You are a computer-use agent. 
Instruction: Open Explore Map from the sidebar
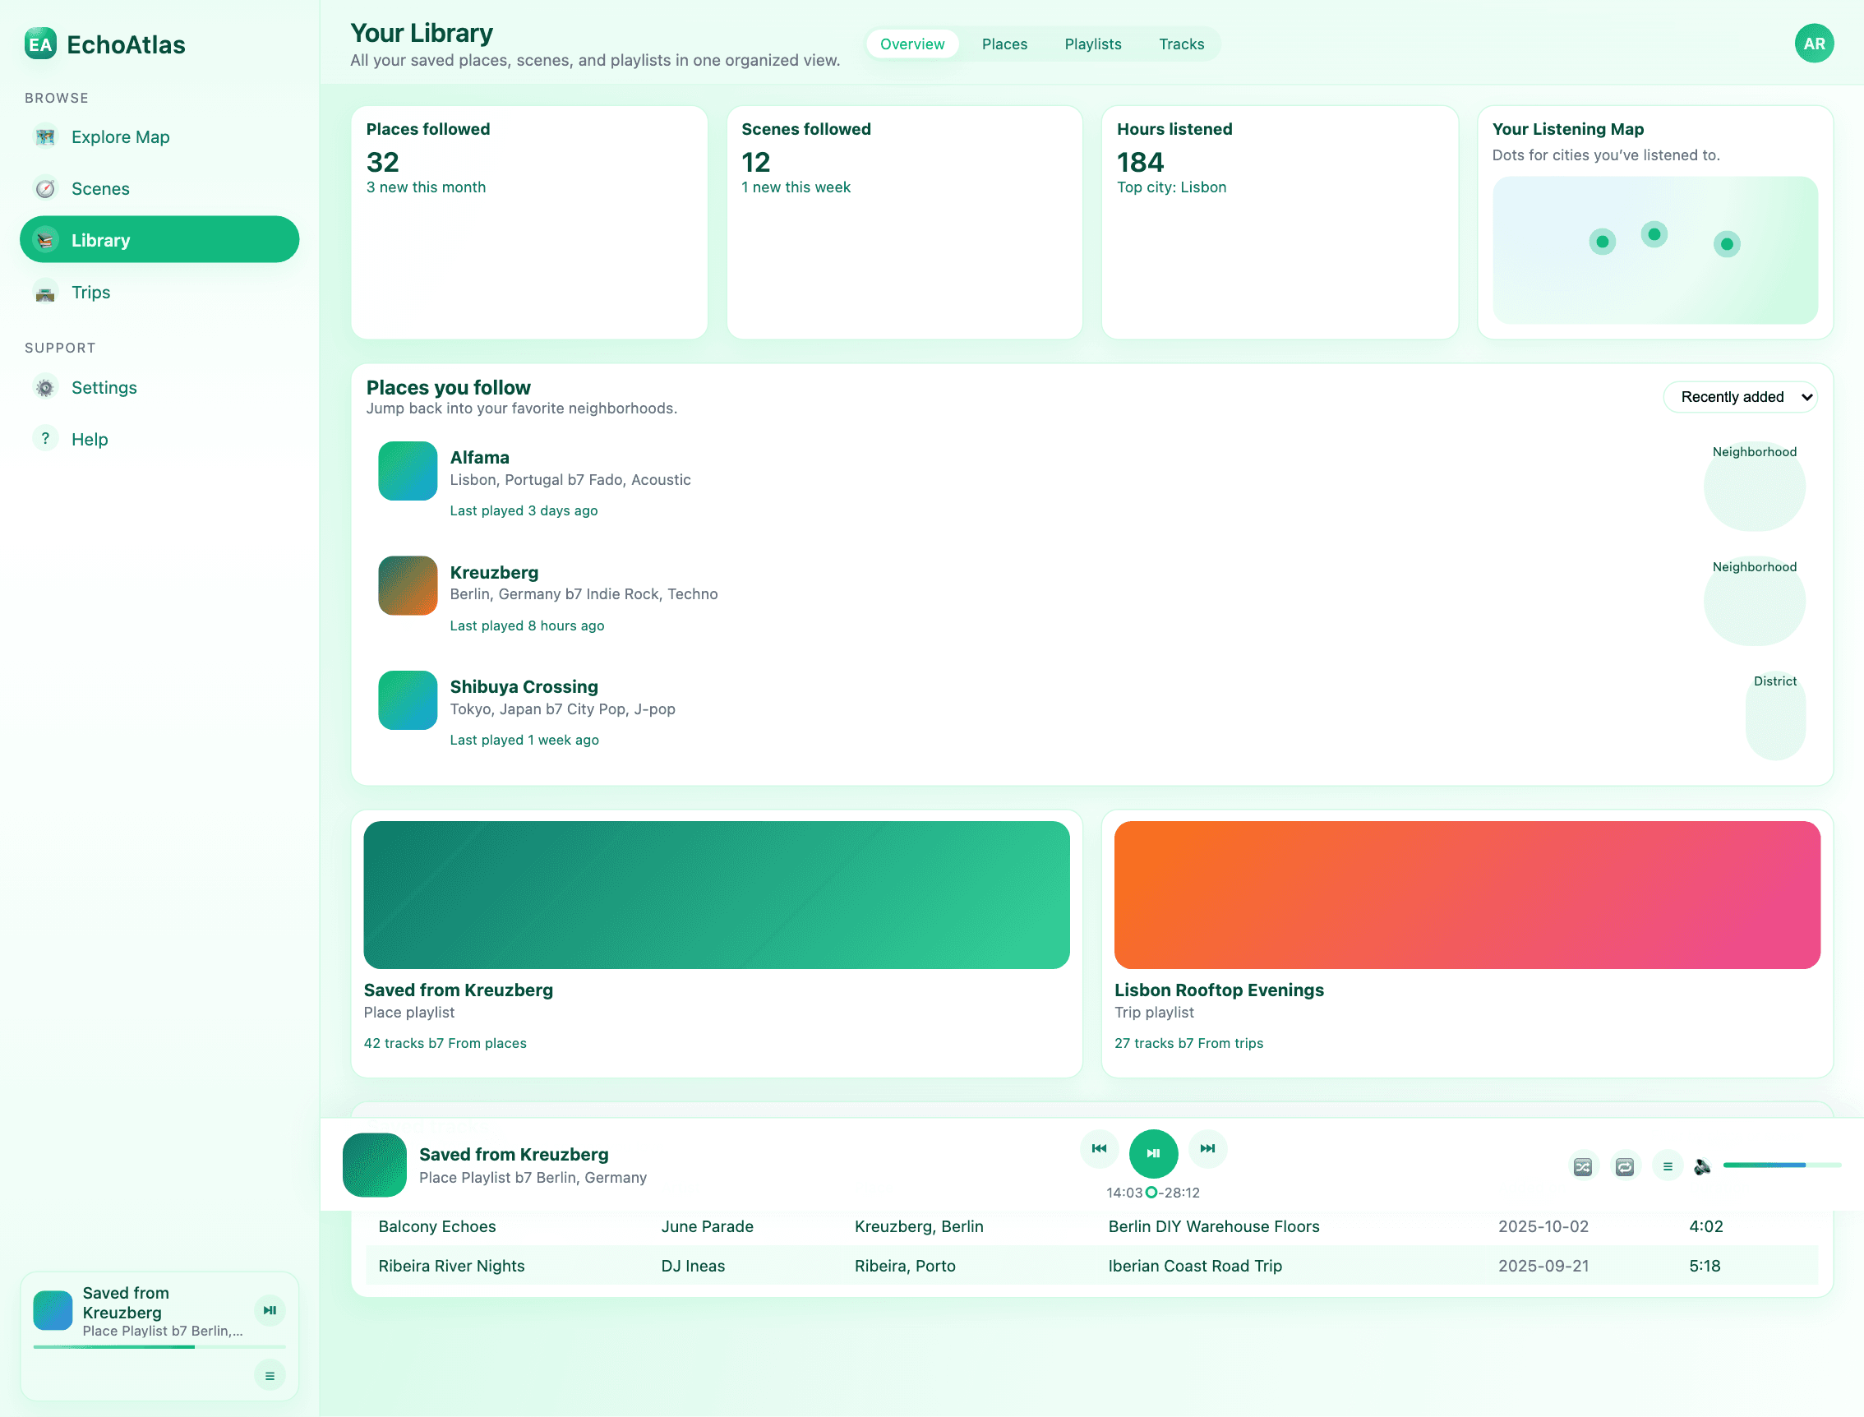pos(120,136)
